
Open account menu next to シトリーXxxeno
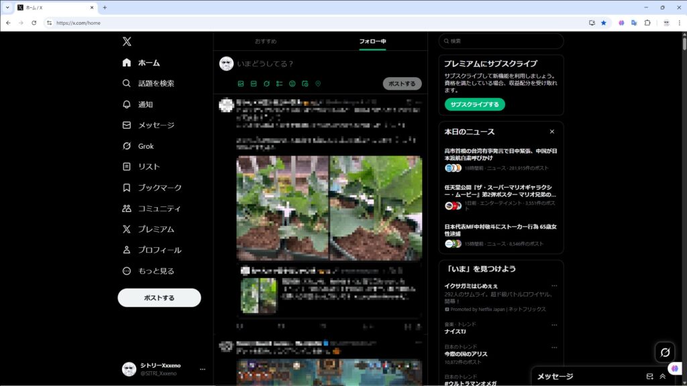[203, 369]
